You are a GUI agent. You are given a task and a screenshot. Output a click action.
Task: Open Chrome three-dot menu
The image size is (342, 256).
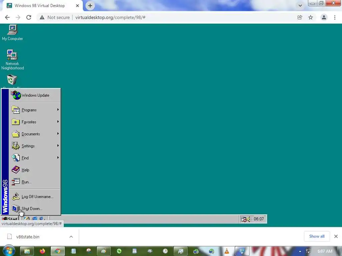click(335, 17)
